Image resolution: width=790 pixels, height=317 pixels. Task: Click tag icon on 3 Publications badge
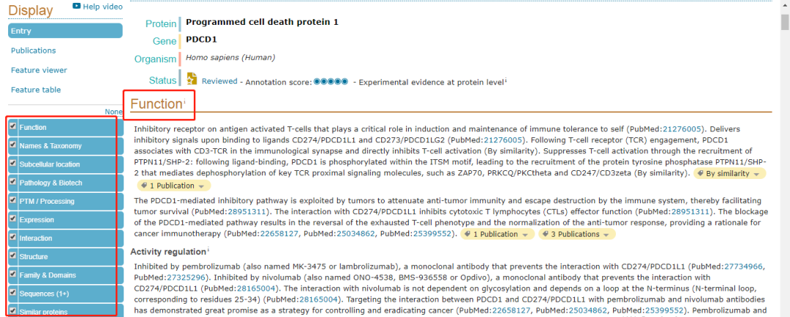point(545,234)
